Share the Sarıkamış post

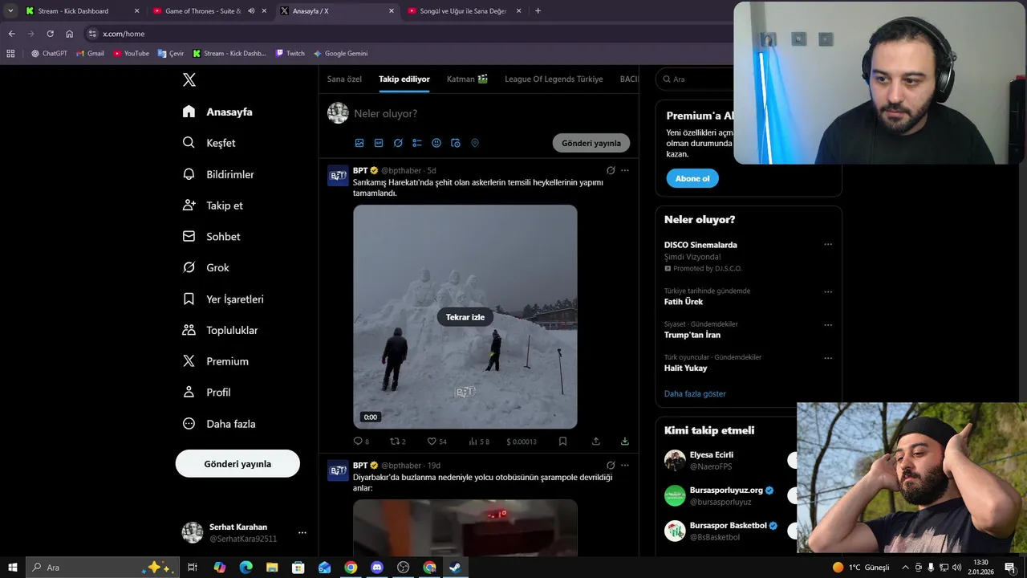point(596,442)
